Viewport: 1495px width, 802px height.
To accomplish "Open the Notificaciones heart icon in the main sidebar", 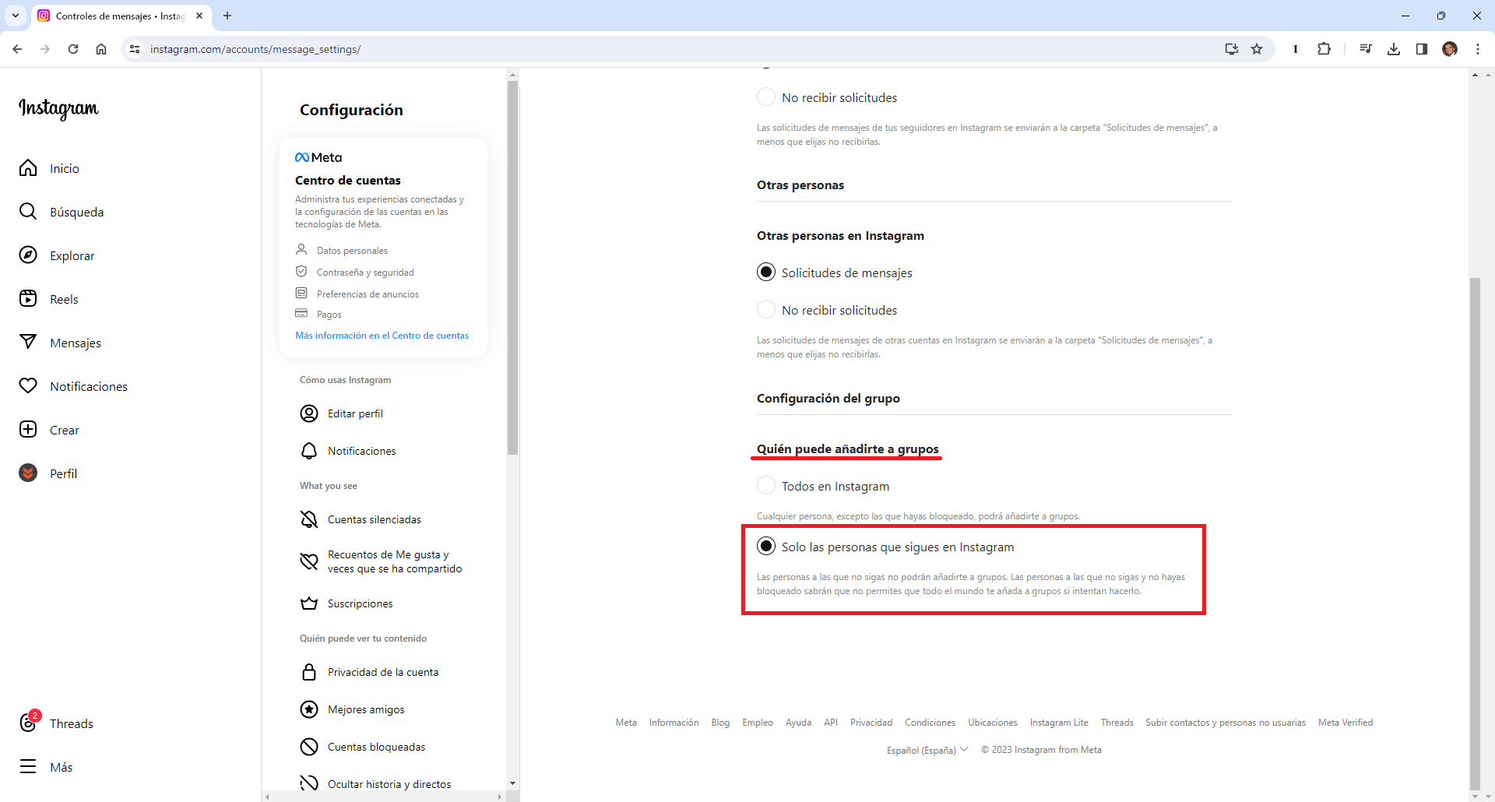I will [28, 386].
